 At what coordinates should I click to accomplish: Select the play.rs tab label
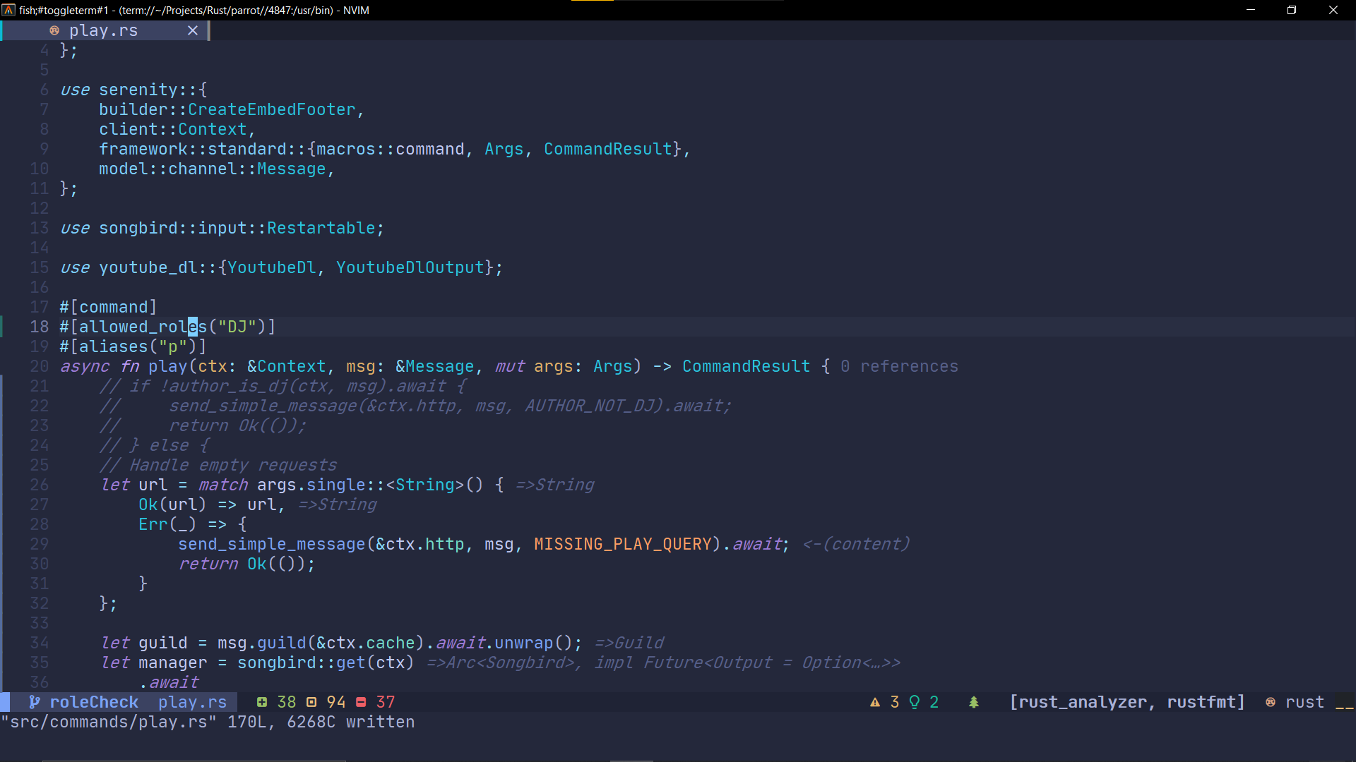[104, 30]
